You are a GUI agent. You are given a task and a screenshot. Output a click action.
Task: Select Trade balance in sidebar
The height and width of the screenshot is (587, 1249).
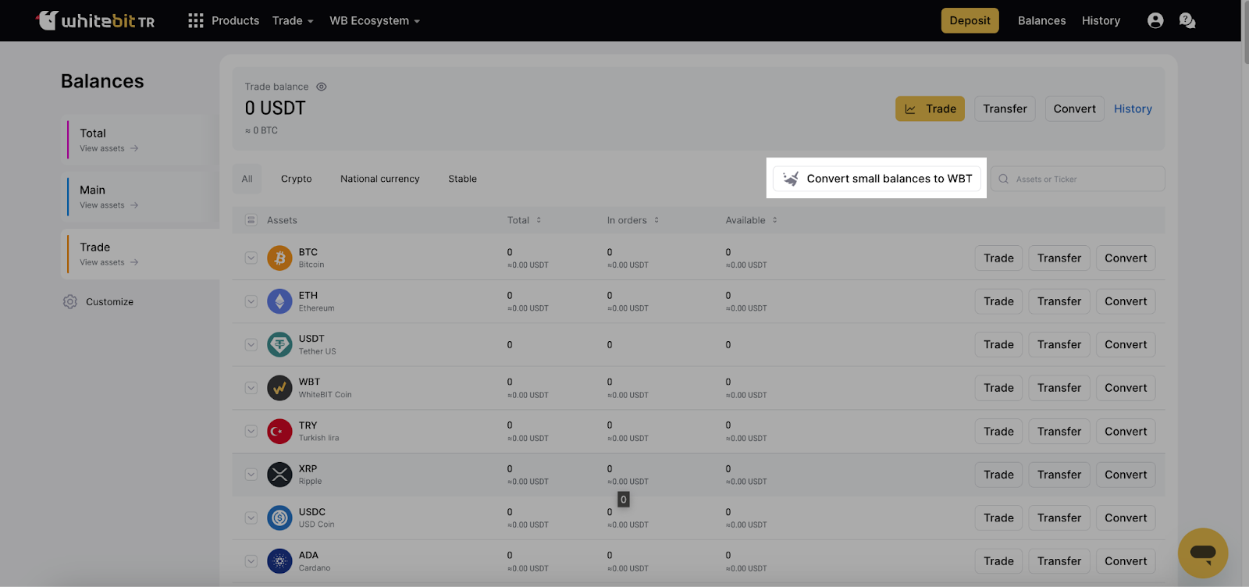coord(140,254)
